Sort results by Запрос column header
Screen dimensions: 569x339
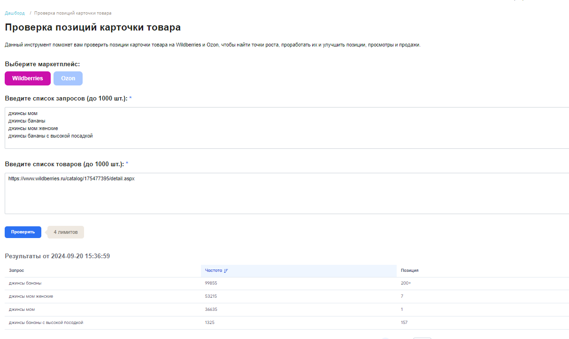pyautogui.click(x=16, y=270)
